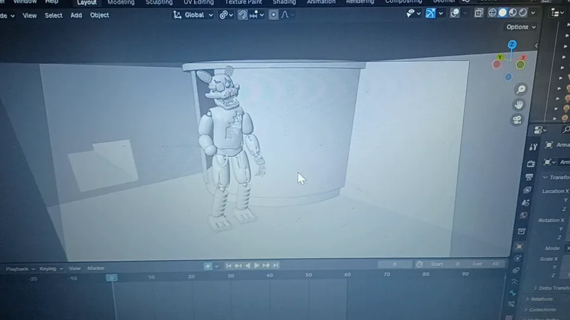
Task: Play the animation forward
Action: [x=256, y=266]
